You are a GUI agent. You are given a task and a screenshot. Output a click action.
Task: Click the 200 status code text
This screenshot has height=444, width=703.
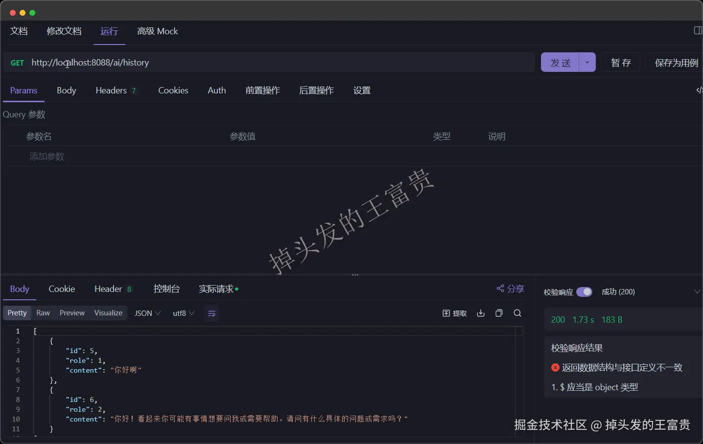(558, 320)
